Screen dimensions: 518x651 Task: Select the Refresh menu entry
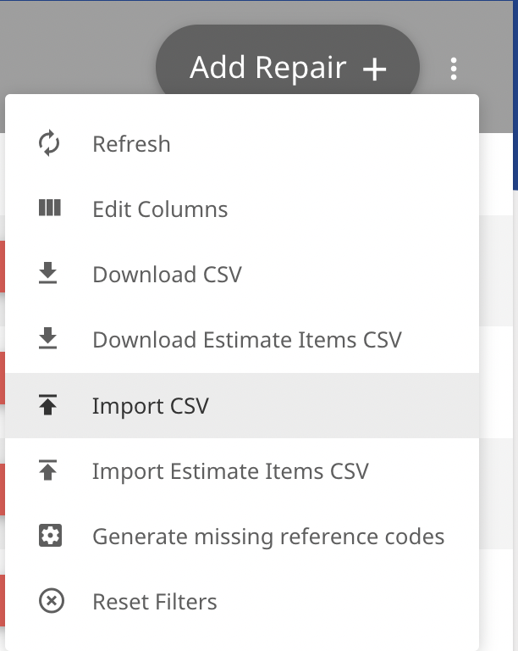242,143
